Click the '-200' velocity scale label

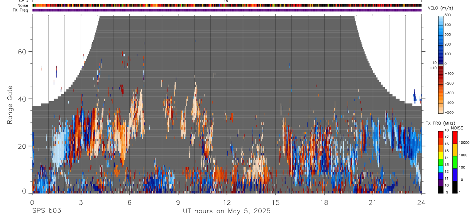click(x=449, y=83)
